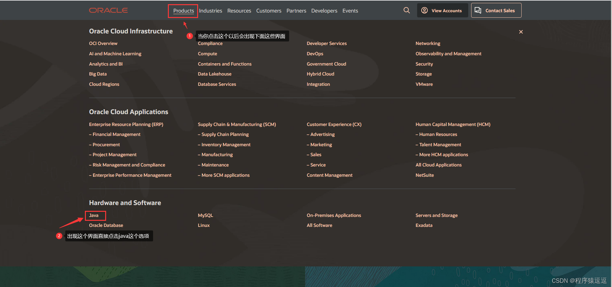Select Servers and Storage
Screen dimensions: 612x287
pos(437,215)
